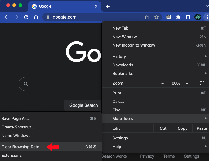Viewport: 209px width, 161px height.
Task: Open Settings from the Chrome menu
Action: coord(155,138)
